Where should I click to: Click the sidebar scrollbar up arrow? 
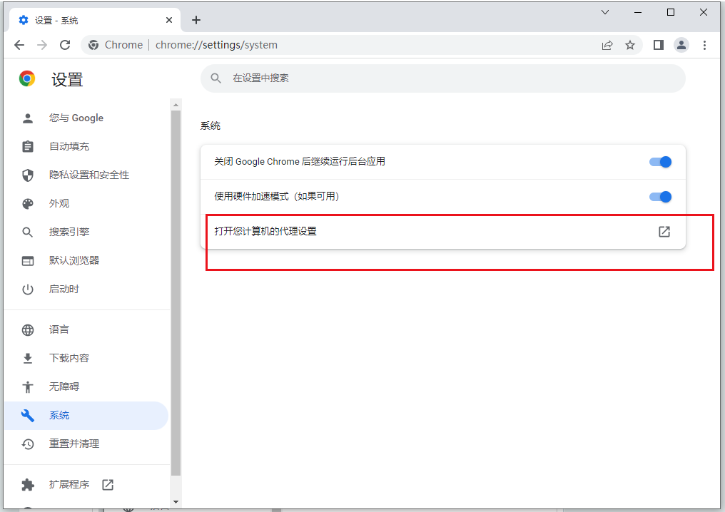click(x=176, y=105)
